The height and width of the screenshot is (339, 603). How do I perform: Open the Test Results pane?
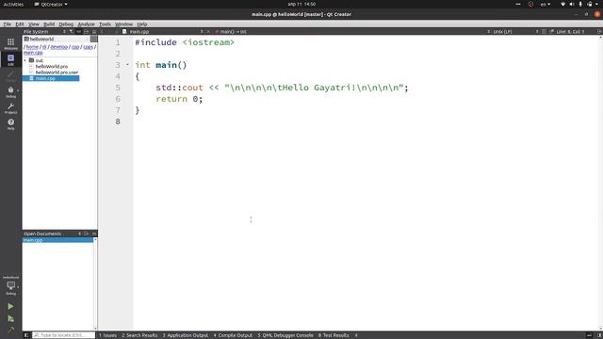(334, 335)
